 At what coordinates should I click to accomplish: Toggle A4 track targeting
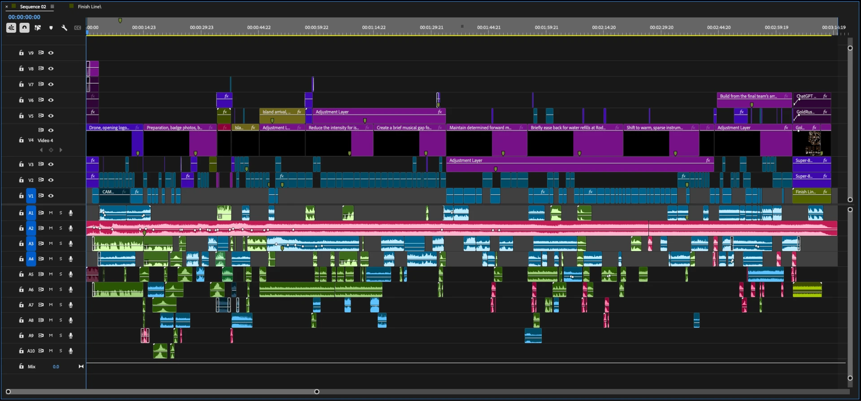click(x=31, y=259)
